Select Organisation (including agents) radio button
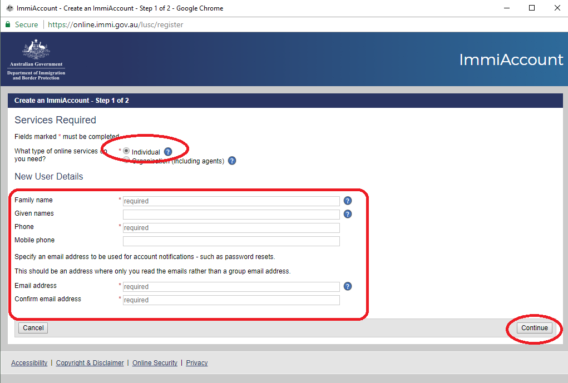 click(x=126, y=160)
